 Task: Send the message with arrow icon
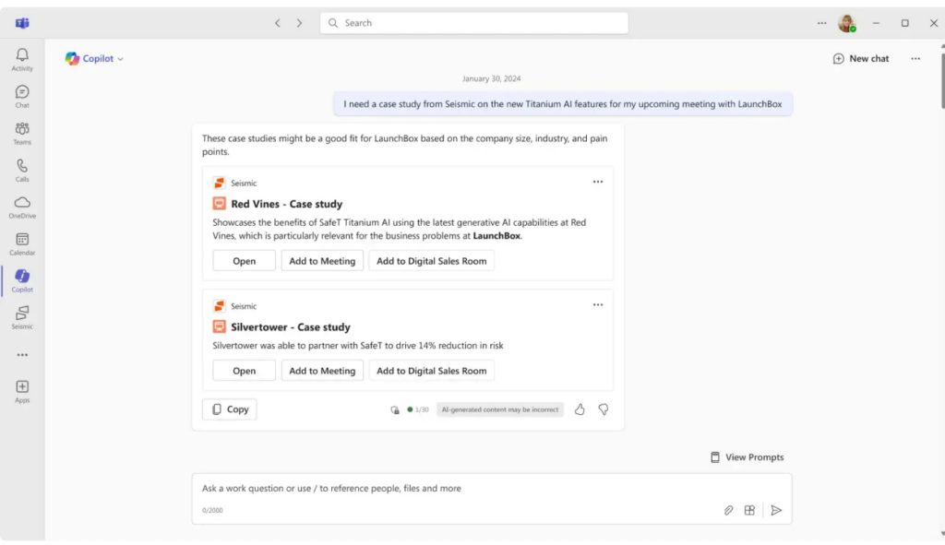click(776, 510)
